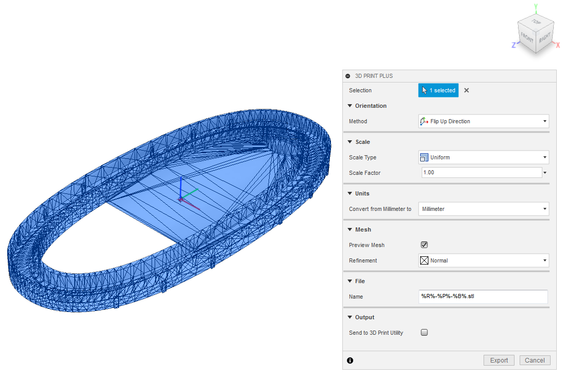Click the TOP face of the view cube
The image size is (564, 377).
coord(536,23)
